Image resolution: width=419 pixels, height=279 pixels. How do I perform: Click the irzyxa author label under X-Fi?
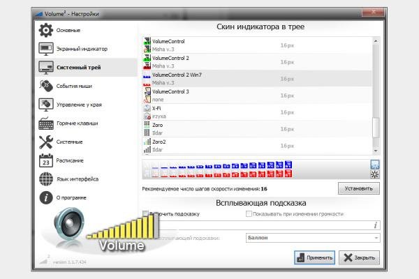pos(159,116)
